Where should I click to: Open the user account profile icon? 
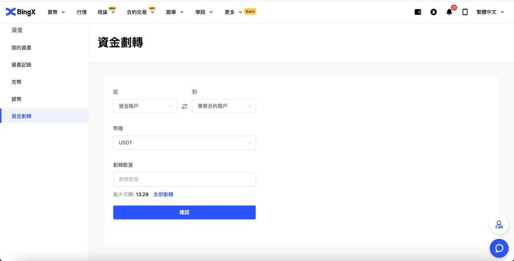[x=434, y=12]
